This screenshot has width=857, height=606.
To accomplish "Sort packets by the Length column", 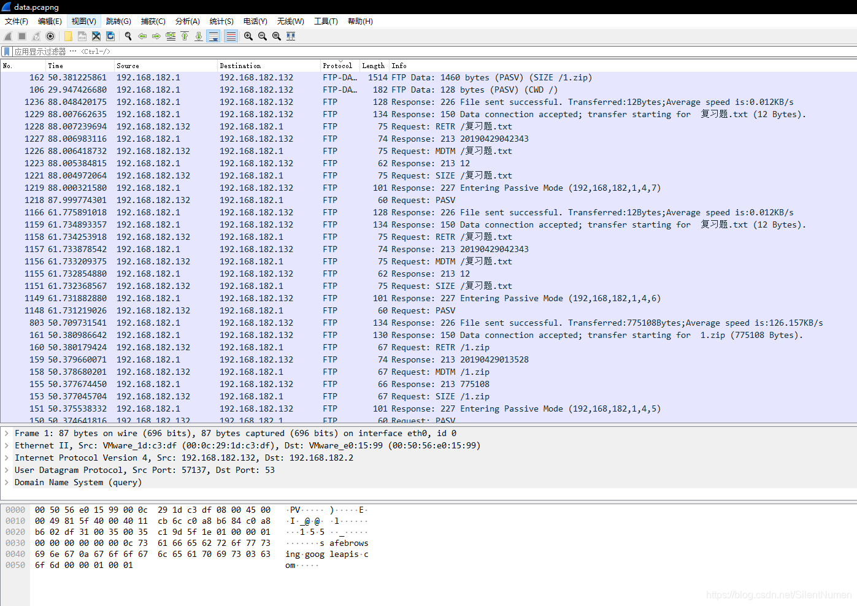I will (375, 66).
